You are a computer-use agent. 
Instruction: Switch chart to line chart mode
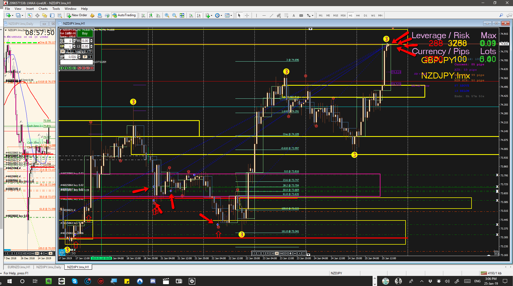(x=158, y=15)
